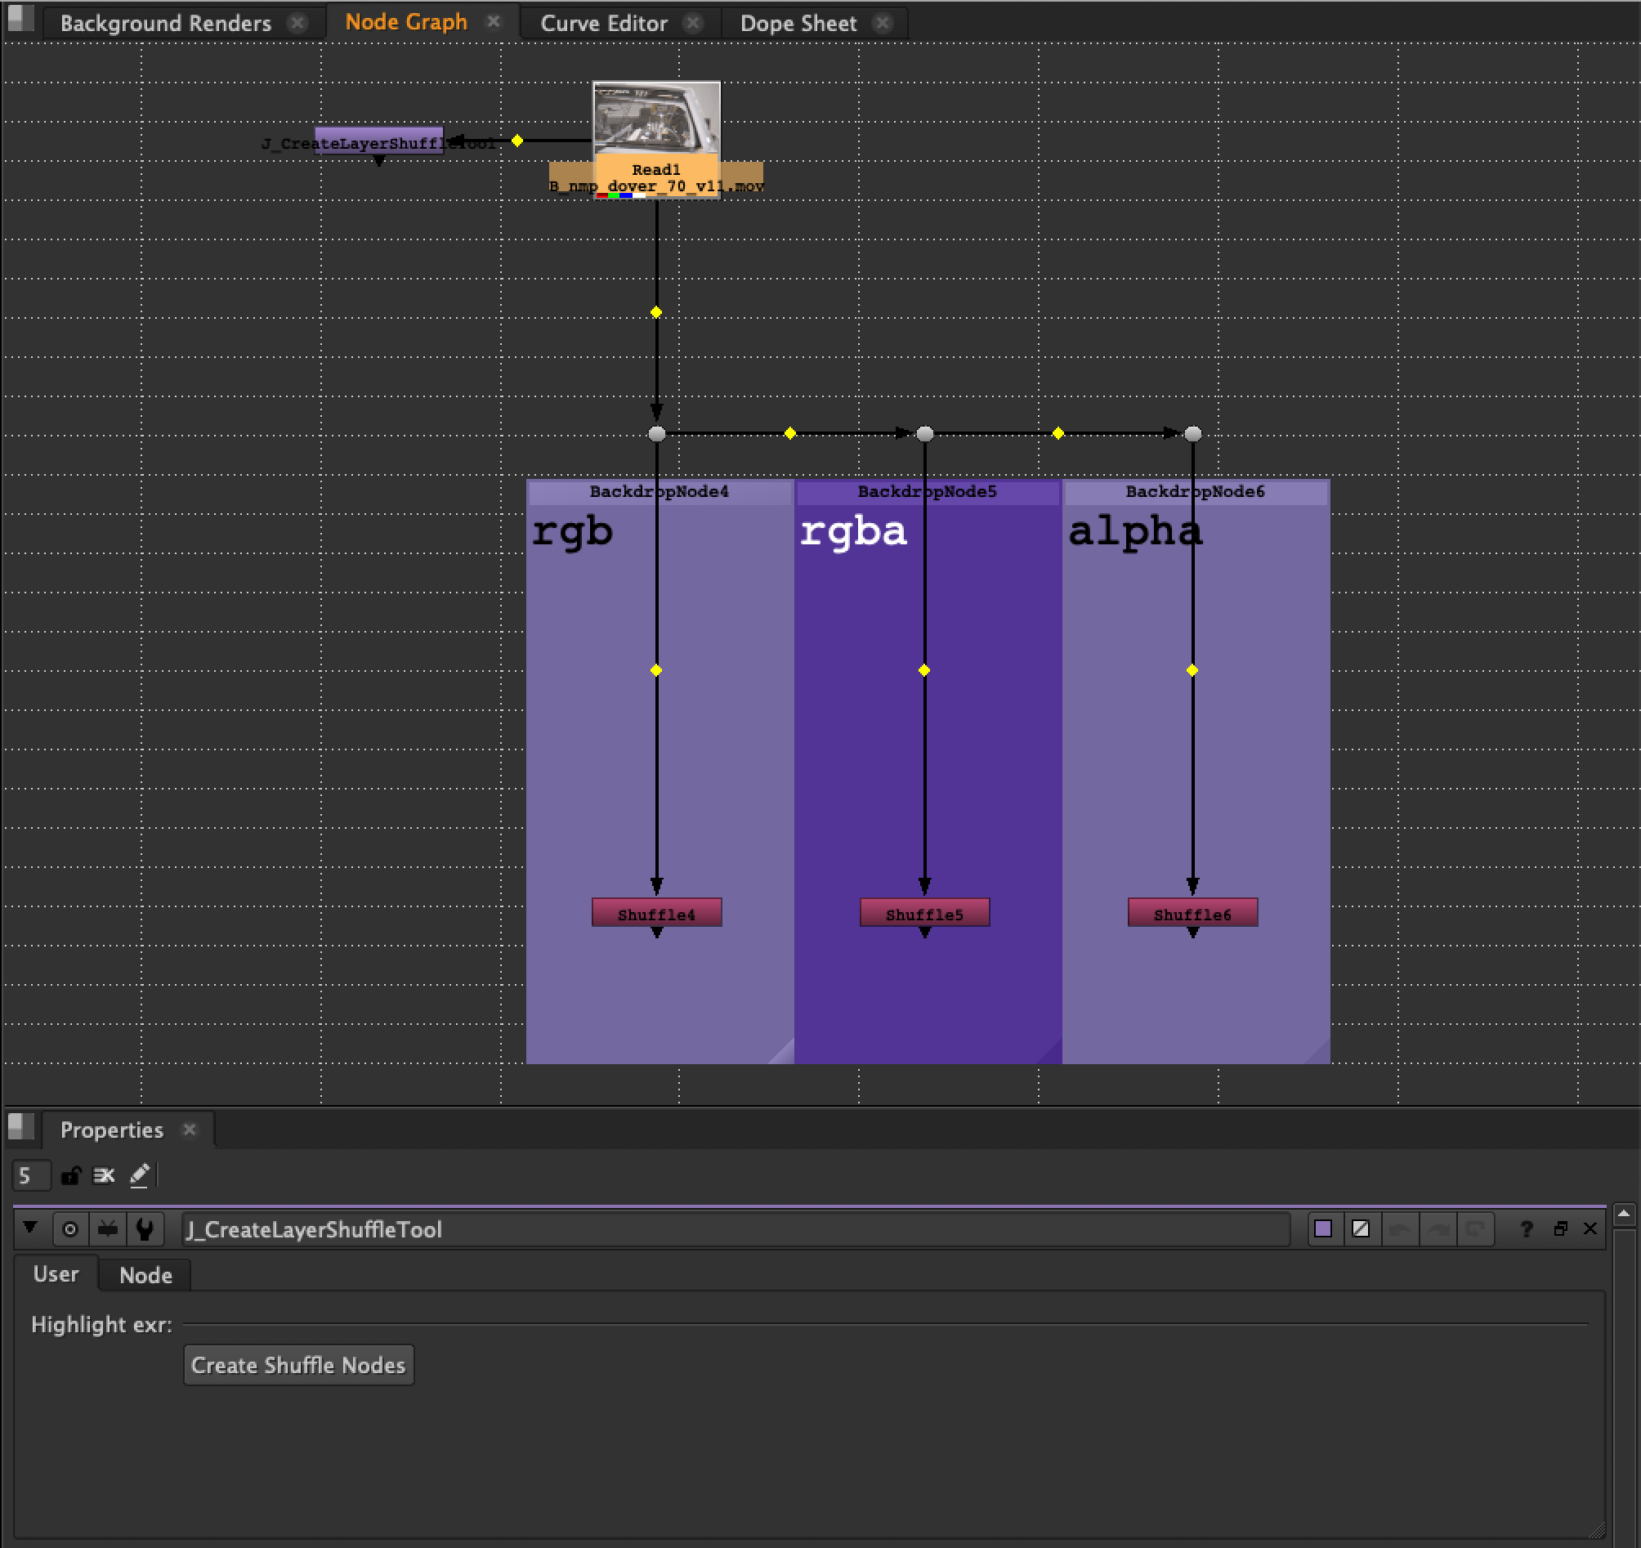Float the J_CreateLayerShuffleTool panel
1641x1548 pixels.
pos(1559,1229)
